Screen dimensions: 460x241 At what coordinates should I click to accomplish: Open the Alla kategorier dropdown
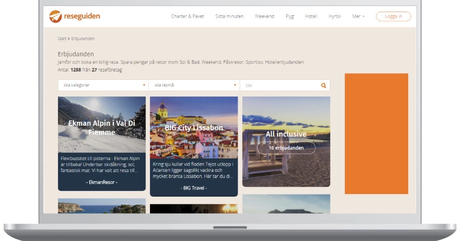point(103,85)
